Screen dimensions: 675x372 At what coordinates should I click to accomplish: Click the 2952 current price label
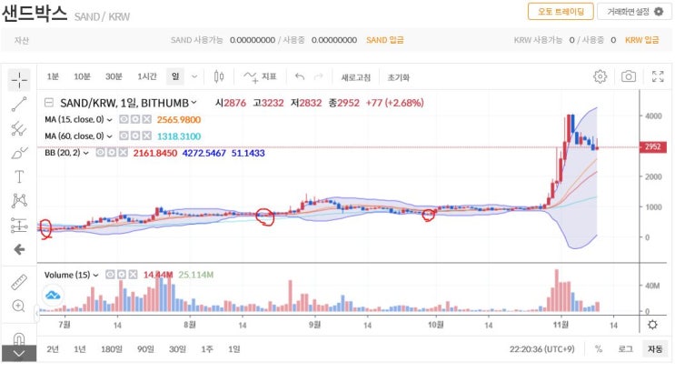(653, 146)
